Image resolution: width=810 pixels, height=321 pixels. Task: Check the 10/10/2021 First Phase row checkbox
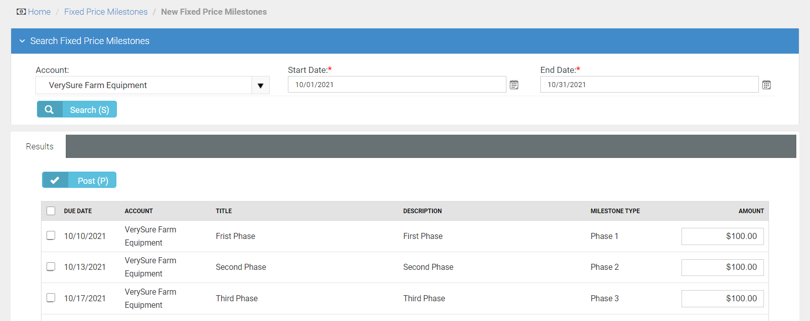point(51,235)
